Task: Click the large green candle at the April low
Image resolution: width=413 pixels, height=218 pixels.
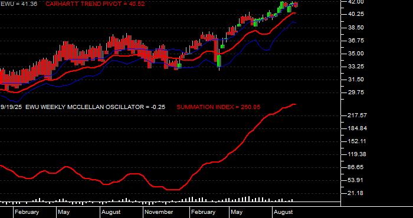Action: 219,61
